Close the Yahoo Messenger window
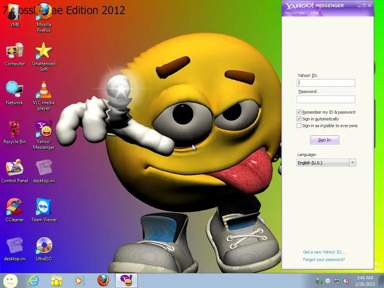This screenshot has width=384, height=288. 369,5
